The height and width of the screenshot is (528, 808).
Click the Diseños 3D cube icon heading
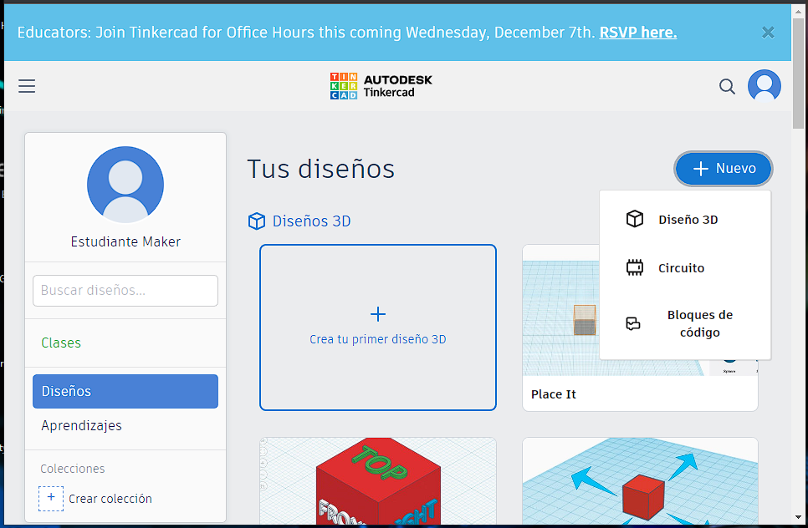(257, 221)
